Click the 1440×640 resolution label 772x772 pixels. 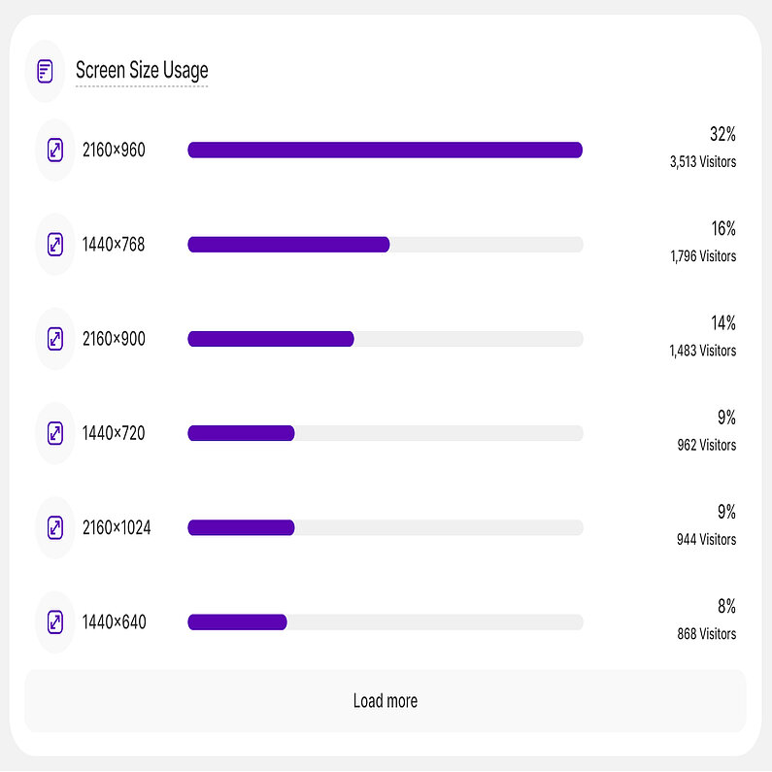pyautogui.click(x=114, y=622)
